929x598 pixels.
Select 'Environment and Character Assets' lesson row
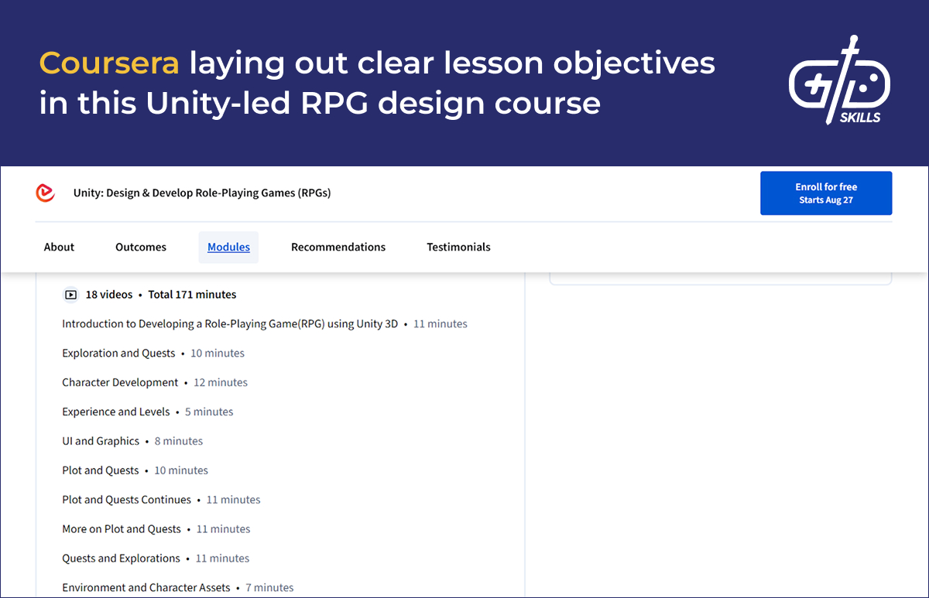tap(178, 588)
